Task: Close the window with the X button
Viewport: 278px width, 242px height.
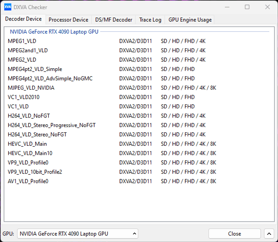Action: click(x=268, y=7)
